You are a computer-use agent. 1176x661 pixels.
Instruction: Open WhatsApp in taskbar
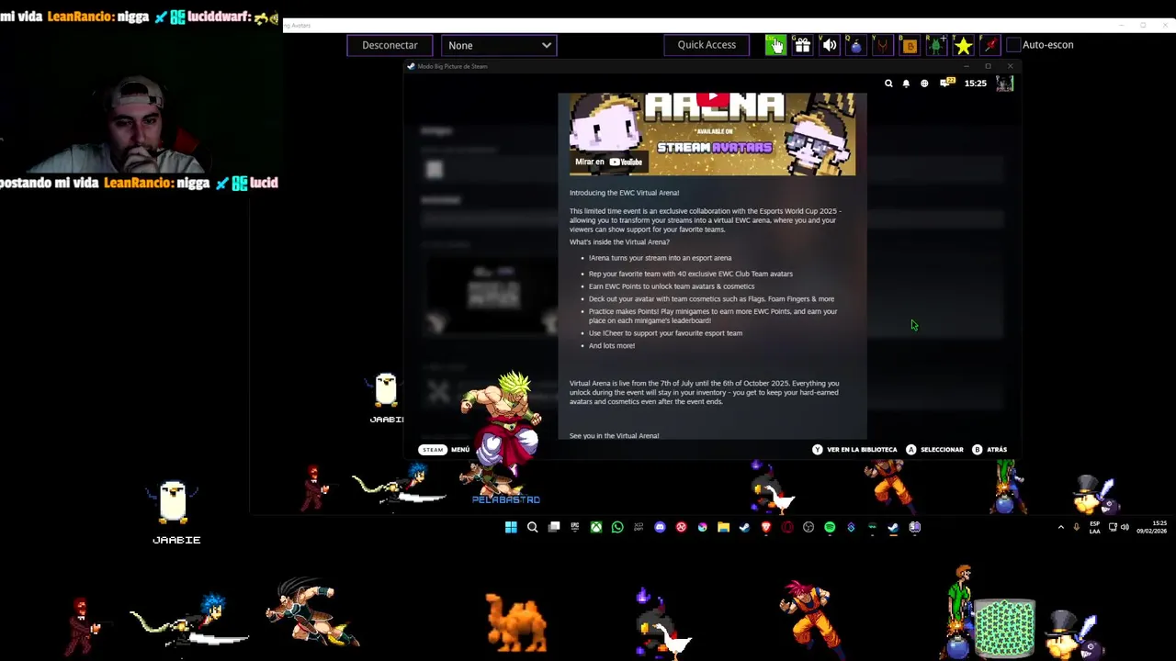click(x=617, y=527)
